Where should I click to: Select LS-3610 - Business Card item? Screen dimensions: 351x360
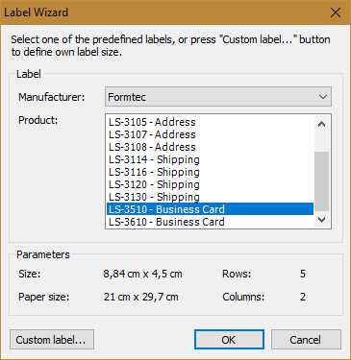coord(210,222)
